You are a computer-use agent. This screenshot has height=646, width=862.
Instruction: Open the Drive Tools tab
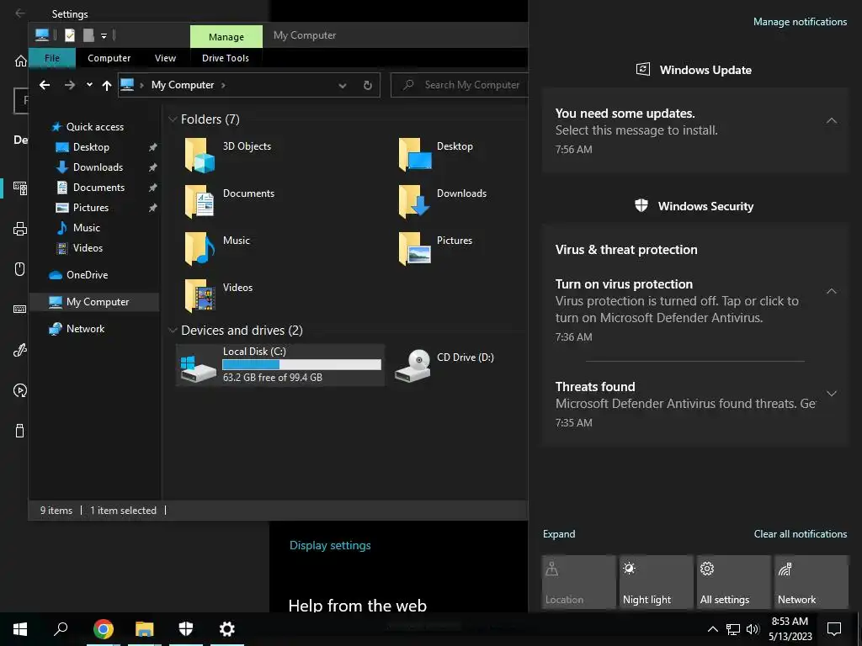[226, 58]
